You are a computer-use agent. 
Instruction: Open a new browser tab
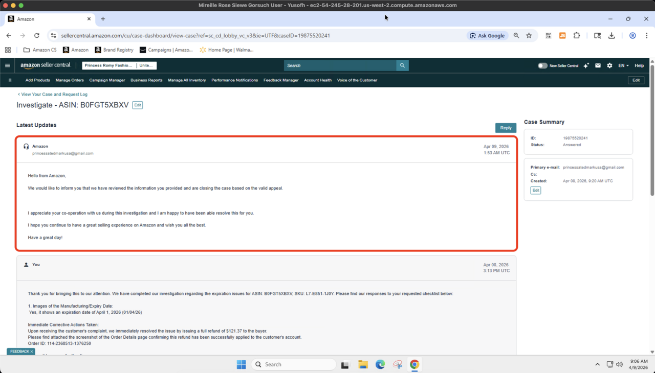point(103,19)
